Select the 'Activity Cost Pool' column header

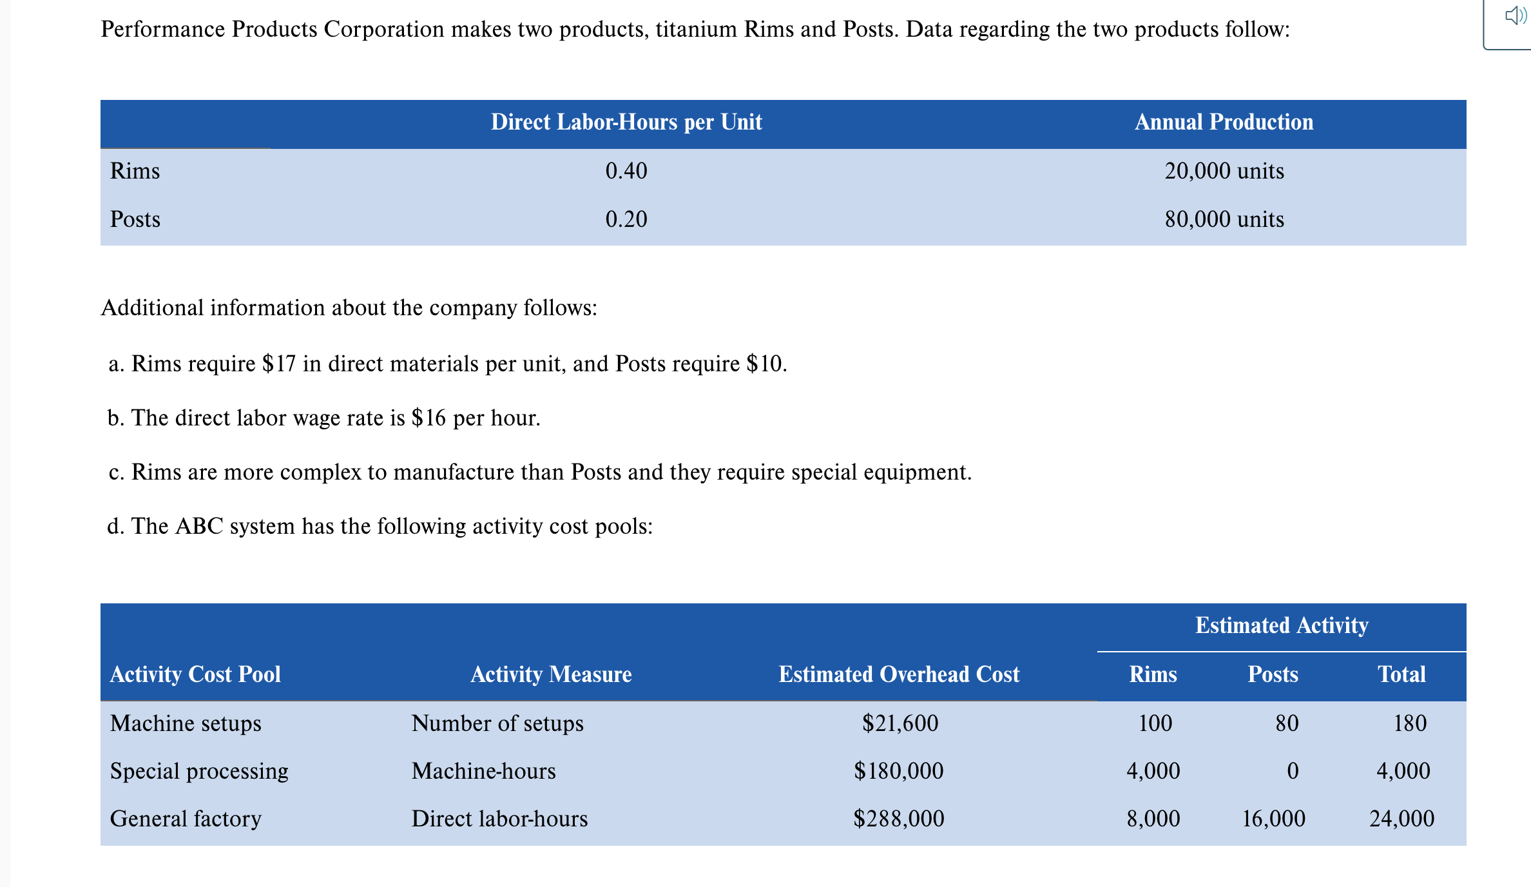pyautogui.click(x=195, y=674)
